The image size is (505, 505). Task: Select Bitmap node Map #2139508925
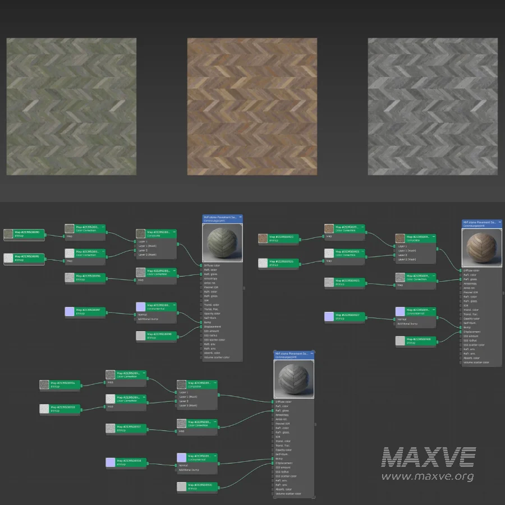(345, 282)
